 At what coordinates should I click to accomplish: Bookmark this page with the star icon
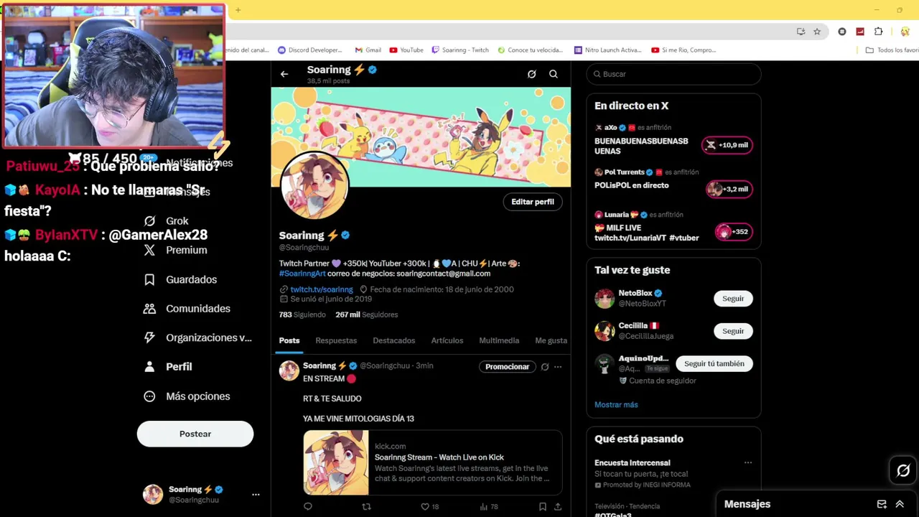click(817, 32)
